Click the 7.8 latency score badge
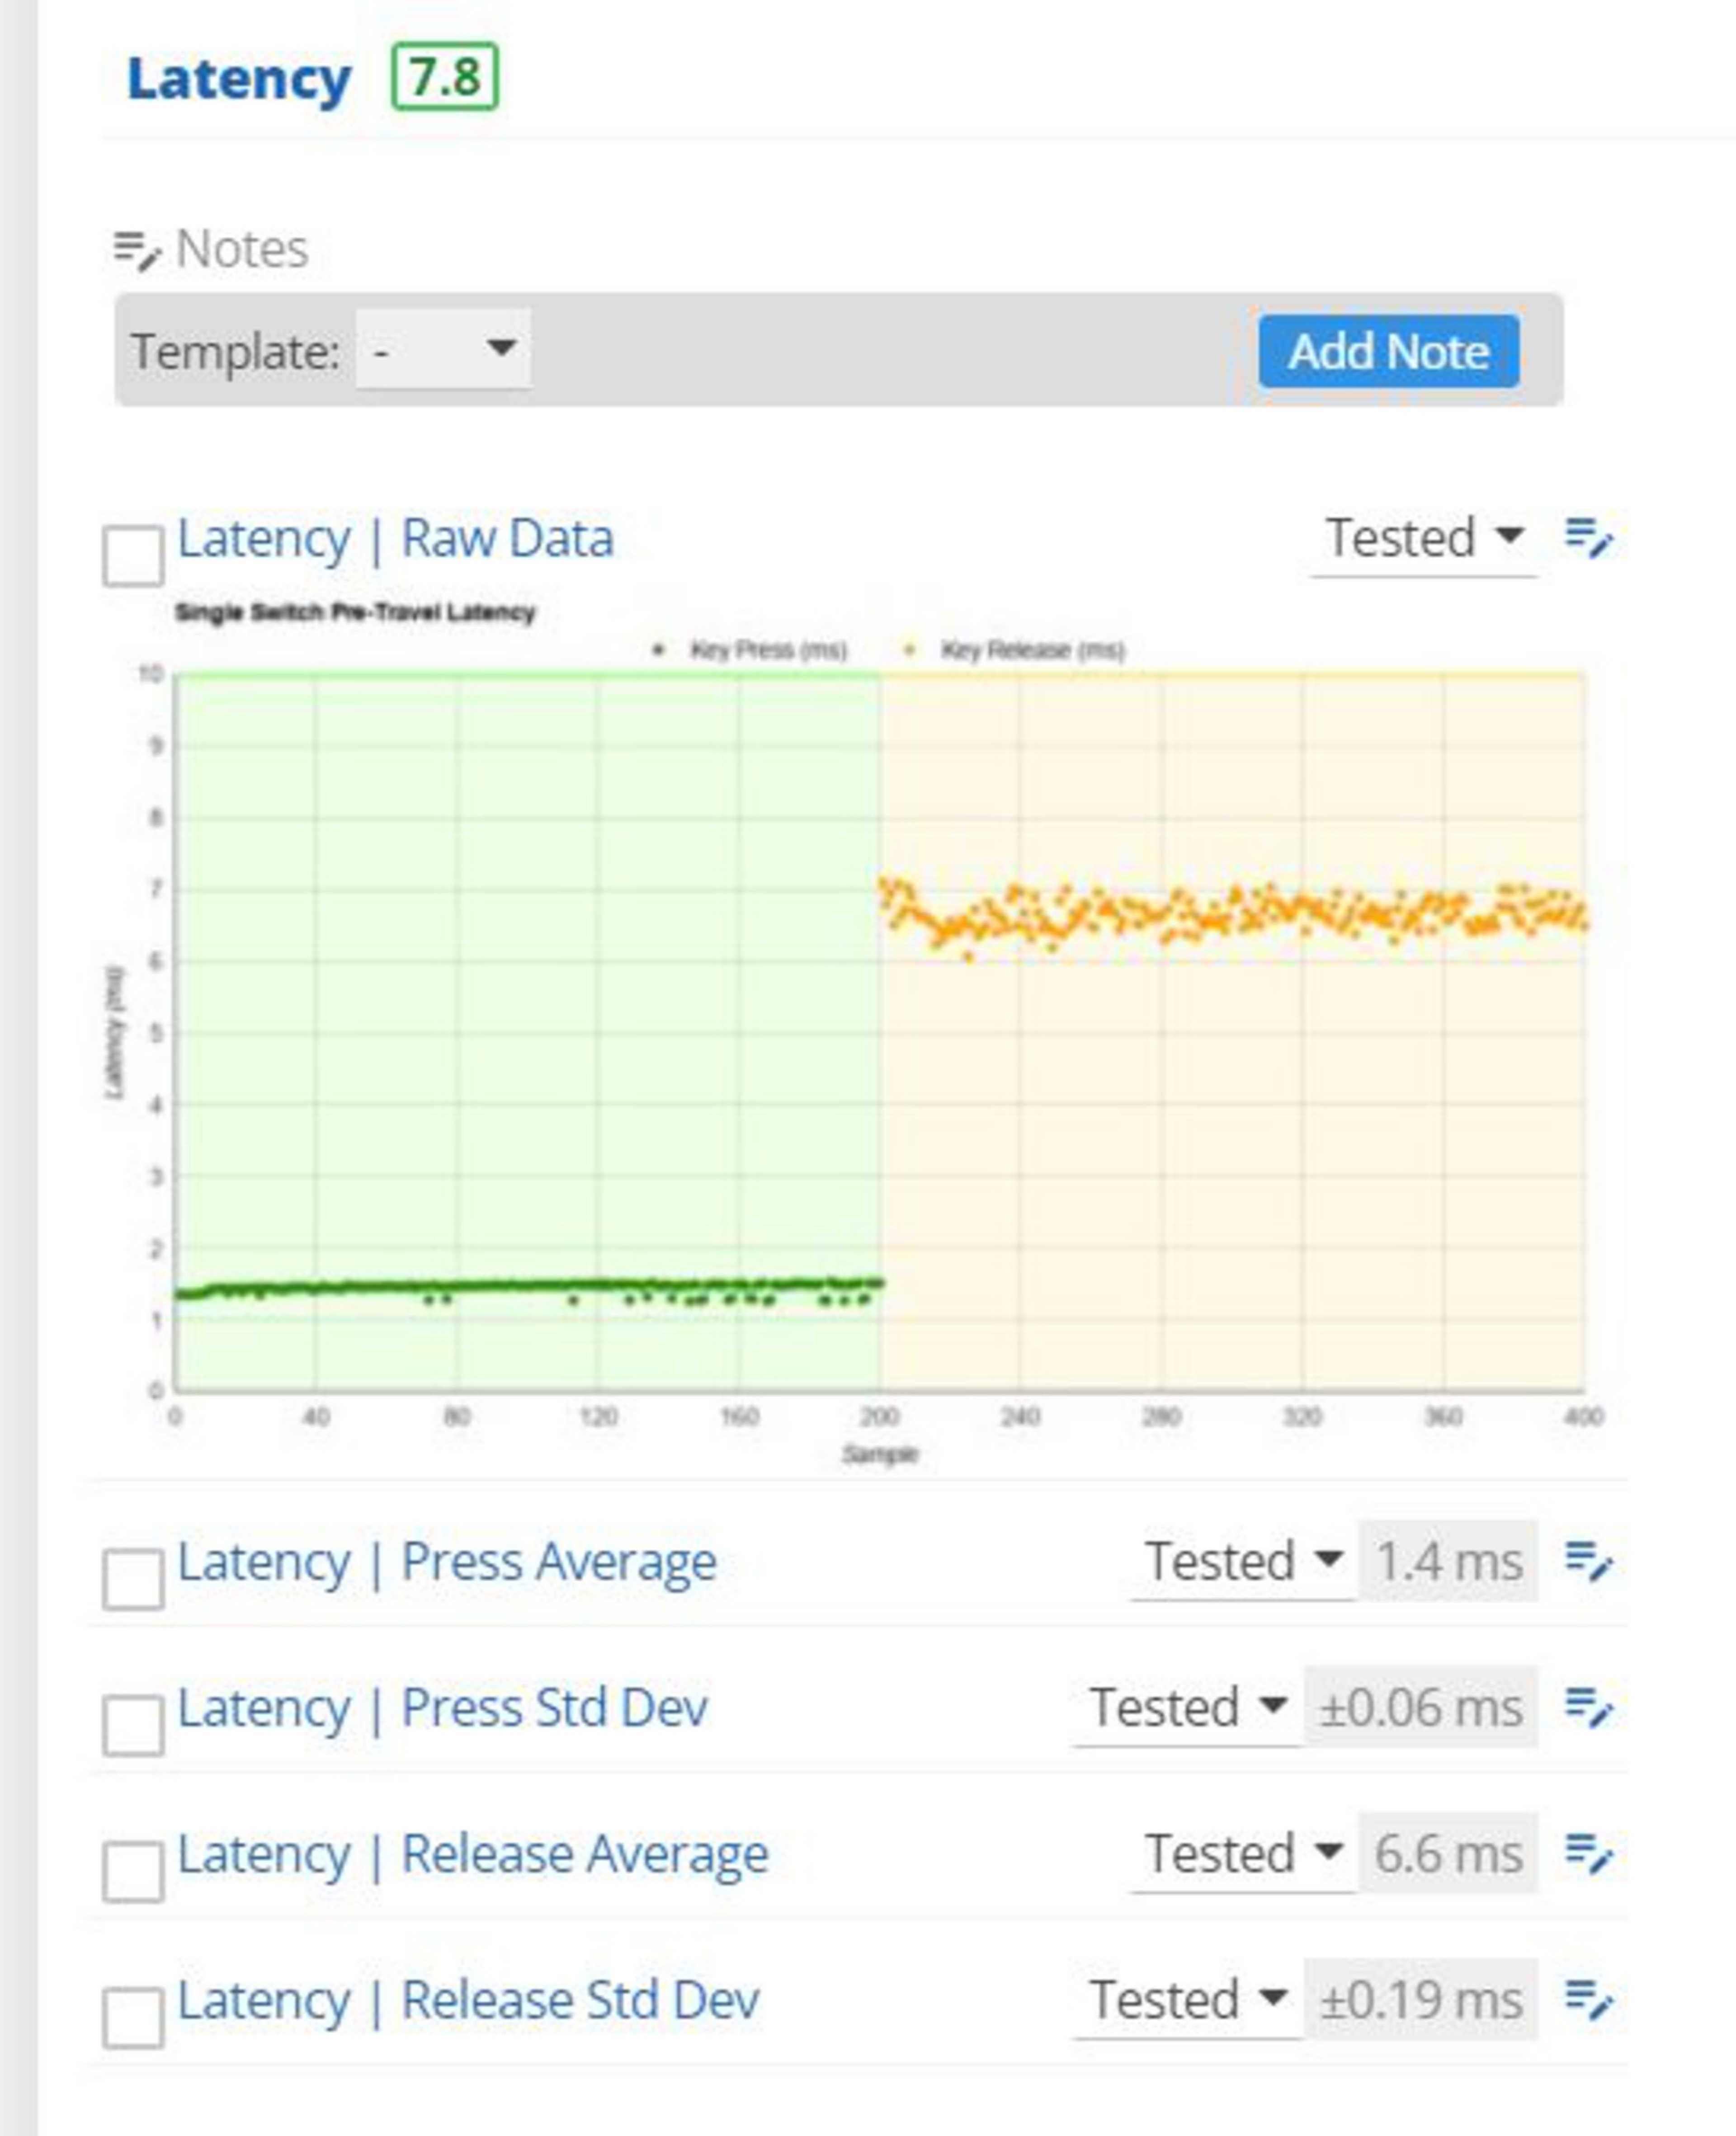The height and width of the screenshot is (2136, 1736). tap(444, 77)
